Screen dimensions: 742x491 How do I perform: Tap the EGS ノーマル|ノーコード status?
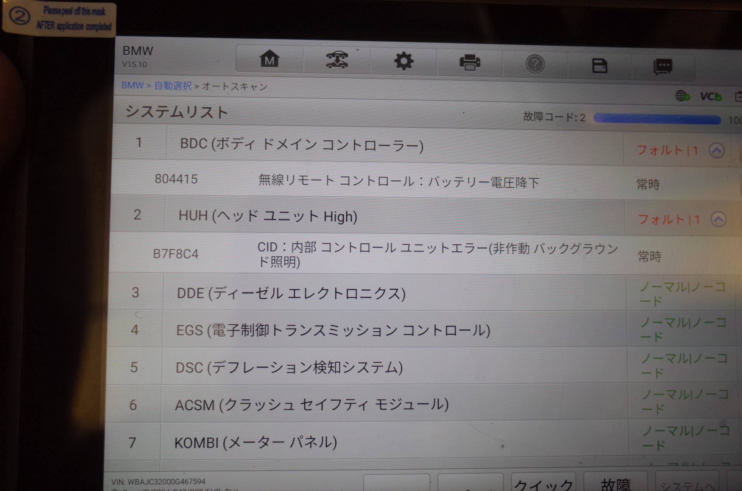pos(684,329)
